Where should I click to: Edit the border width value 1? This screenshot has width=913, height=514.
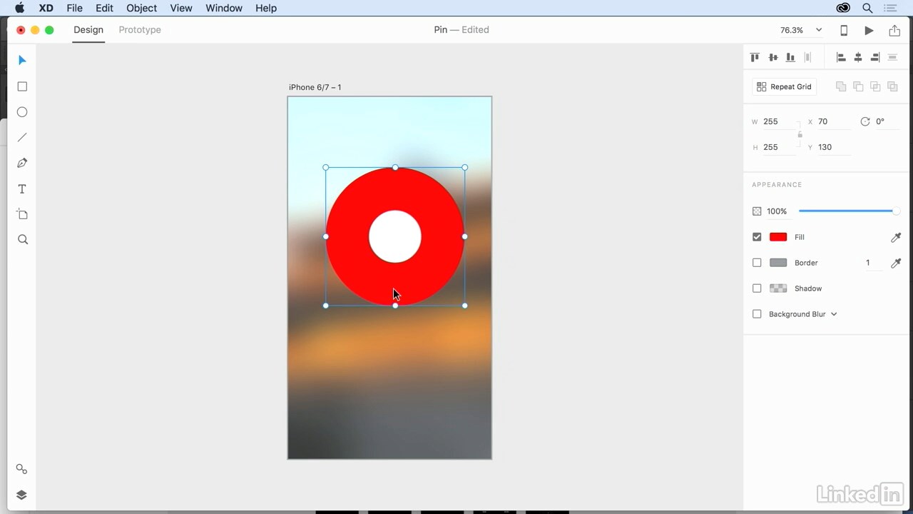pyautogui.click(x=873, y=263)
